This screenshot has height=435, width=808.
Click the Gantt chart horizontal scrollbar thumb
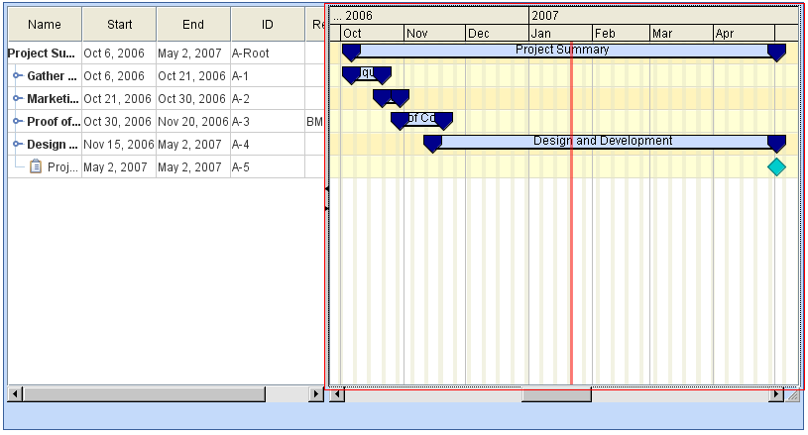pos(556,394)
